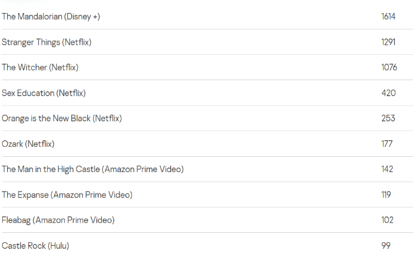Select the Stranger Things (Netflix) entry
Viewport: 413px width, 257px height.
[x=47, y=42]
